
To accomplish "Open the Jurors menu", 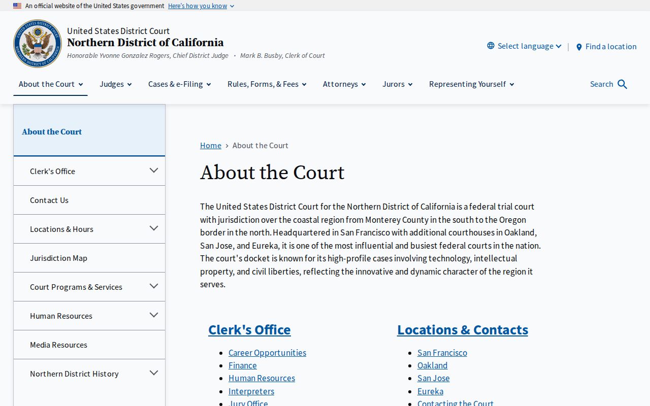I will [397, 84].
